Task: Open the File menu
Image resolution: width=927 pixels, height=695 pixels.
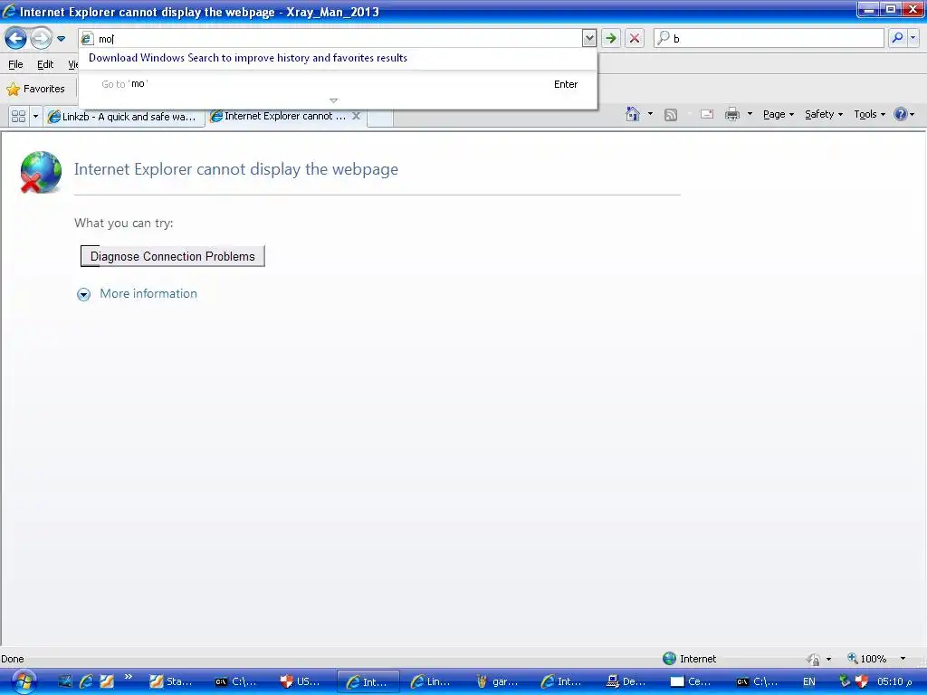Action: coord(15,64)
